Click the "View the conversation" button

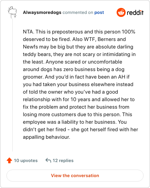pyautogui.click(x=75, y=176)
